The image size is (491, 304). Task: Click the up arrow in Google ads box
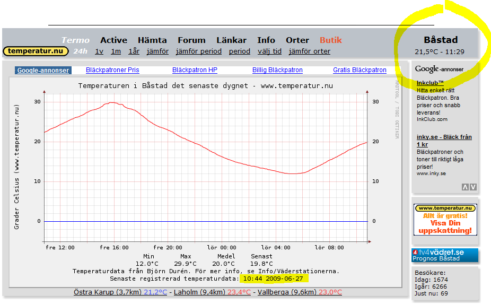click(x=465, y=187)
